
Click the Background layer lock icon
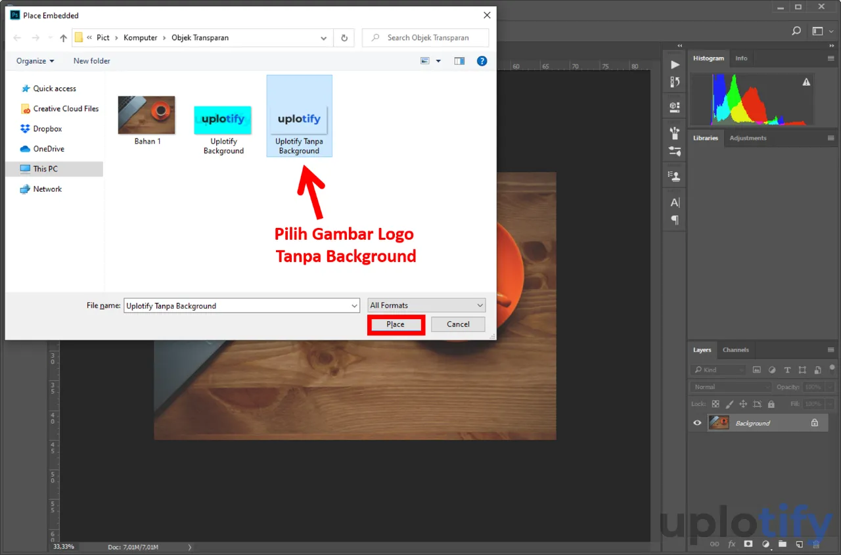[x=815, y=423]
